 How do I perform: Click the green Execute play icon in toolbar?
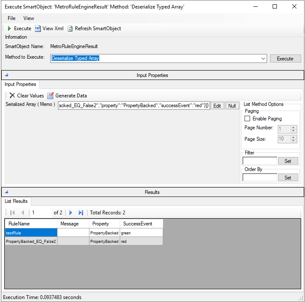9,28
